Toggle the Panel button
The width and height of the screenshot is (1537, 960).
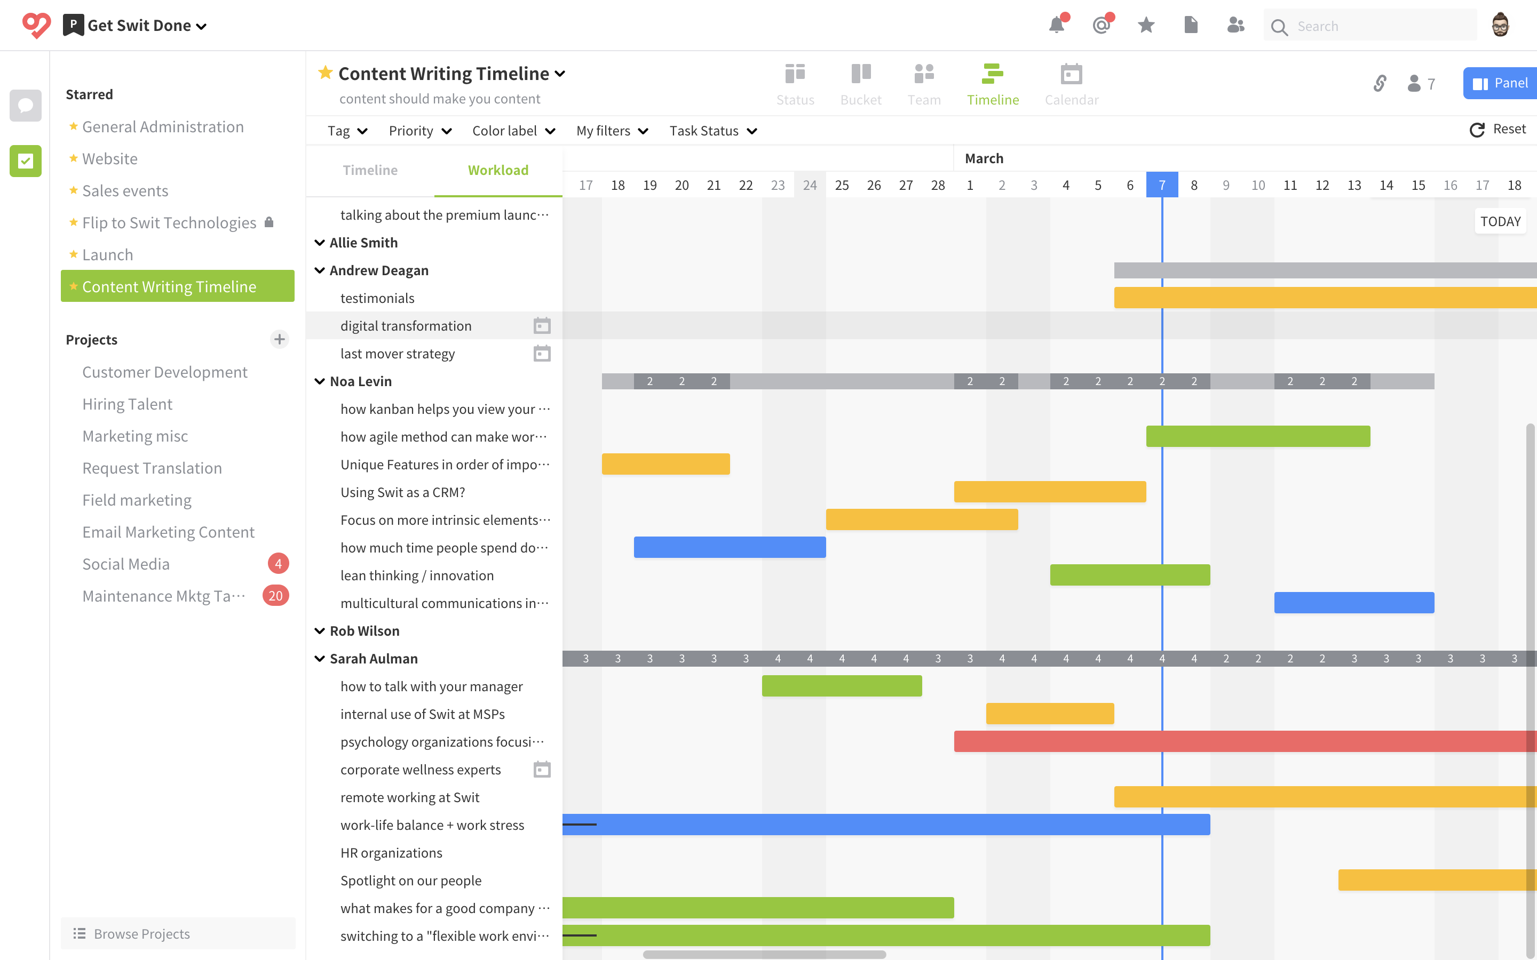pos(1500,83)
